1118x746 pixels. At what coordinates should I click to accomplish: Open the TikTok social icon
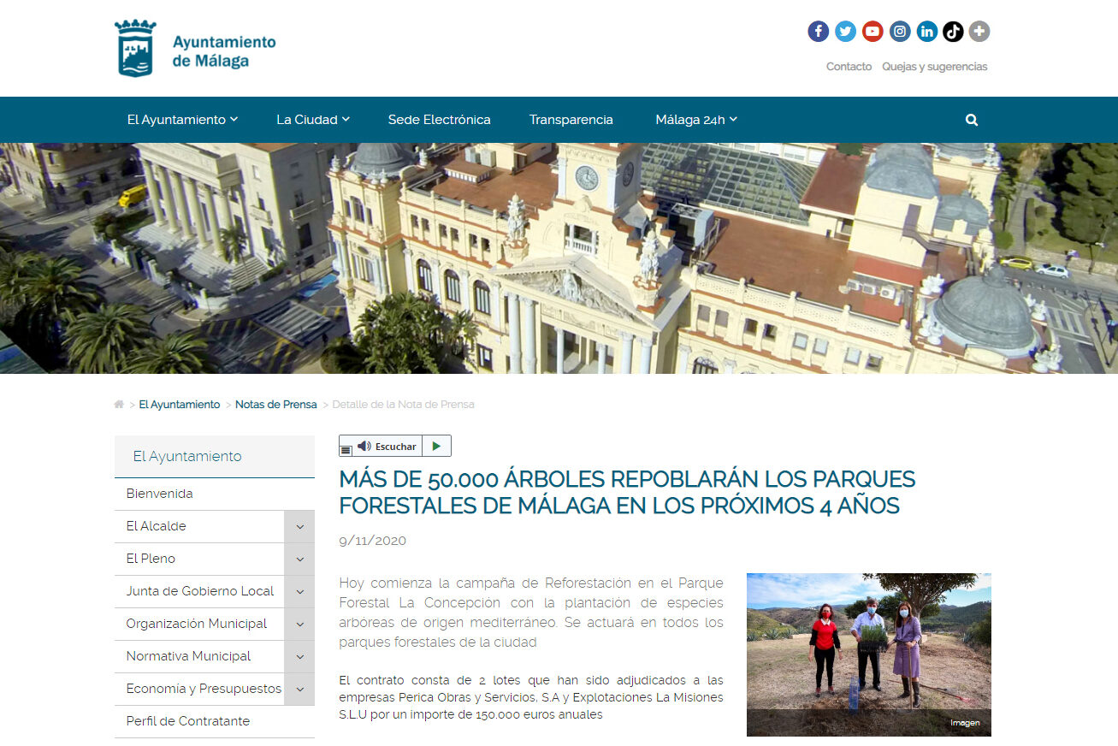(x=954, y=32)
